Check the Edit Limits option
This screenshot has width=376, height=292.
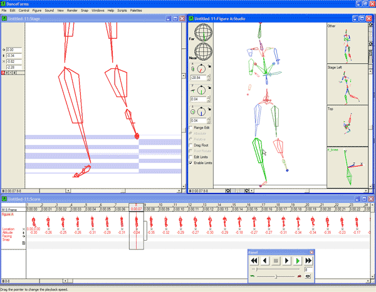tap(191, 156)
